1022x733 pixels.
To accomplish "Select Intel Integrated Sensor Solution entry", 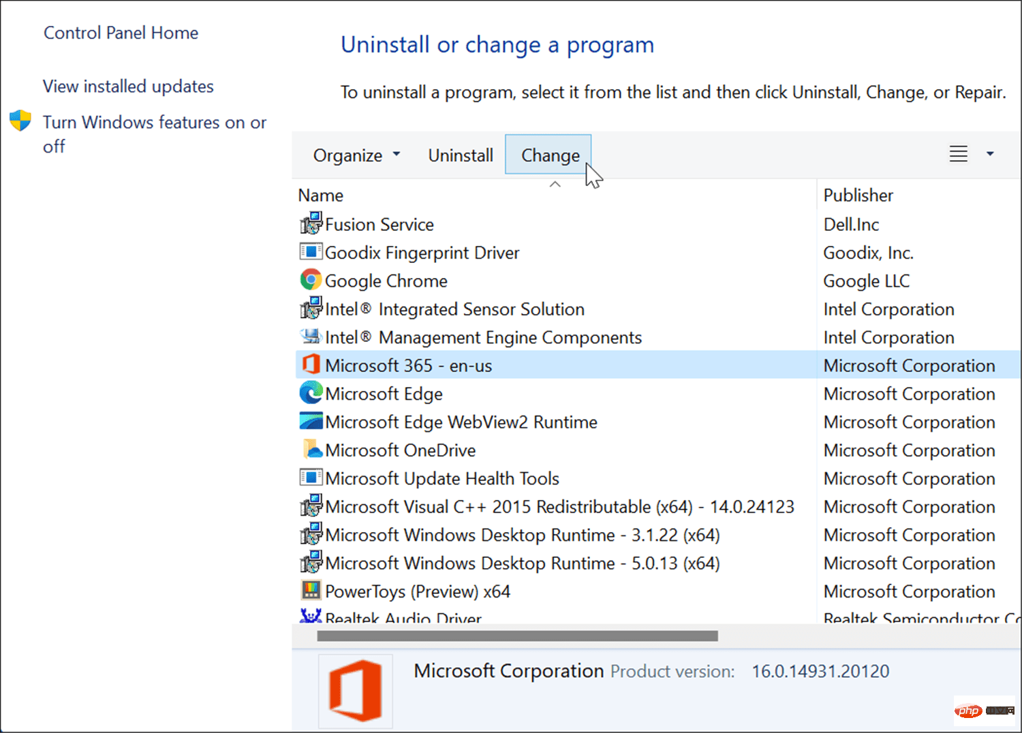I will [x=454, y=309].
